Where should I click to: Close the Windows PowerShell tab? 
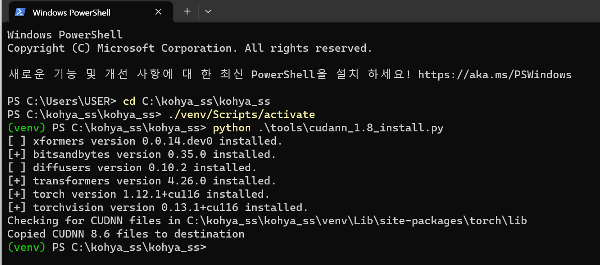[x=158, y=12]
